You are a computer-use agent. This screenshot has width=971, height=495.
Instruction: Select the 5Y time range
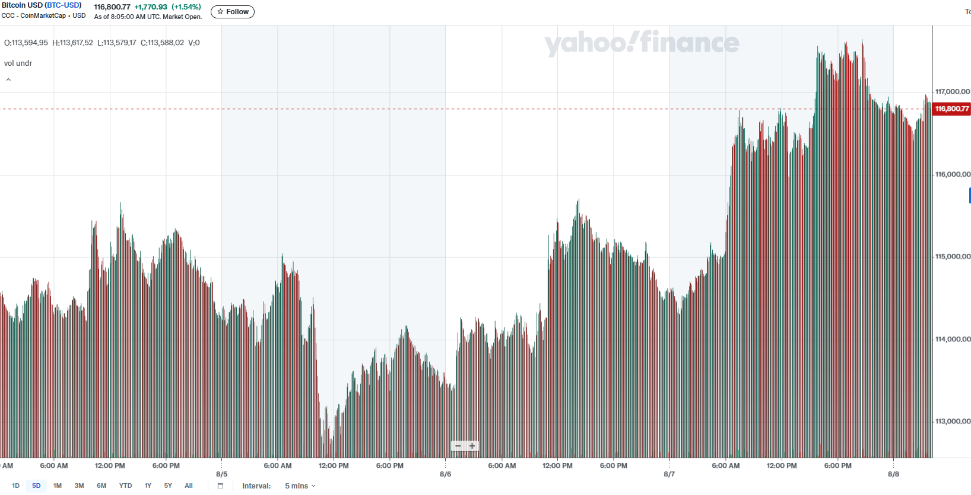point(167,486)
